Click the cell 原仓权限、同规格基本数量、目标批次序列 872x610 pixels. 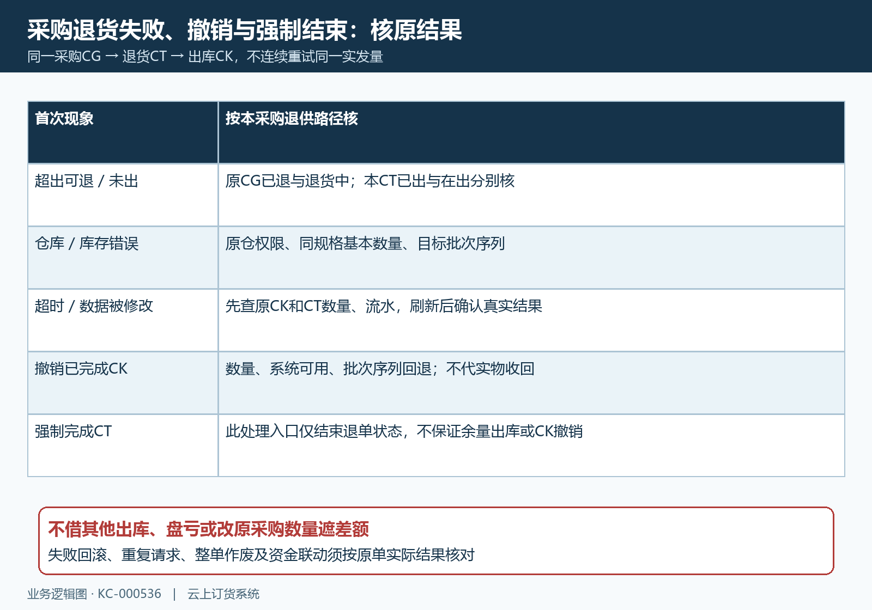tap(531, 258)
